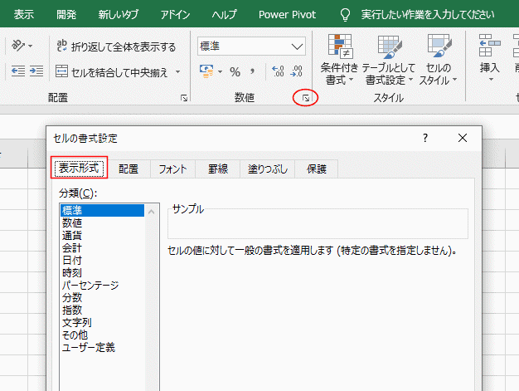This screenshot has height=391, width=519.
Task: Open alignment (配置) group dialog launcher
Action: coord(183,99)
